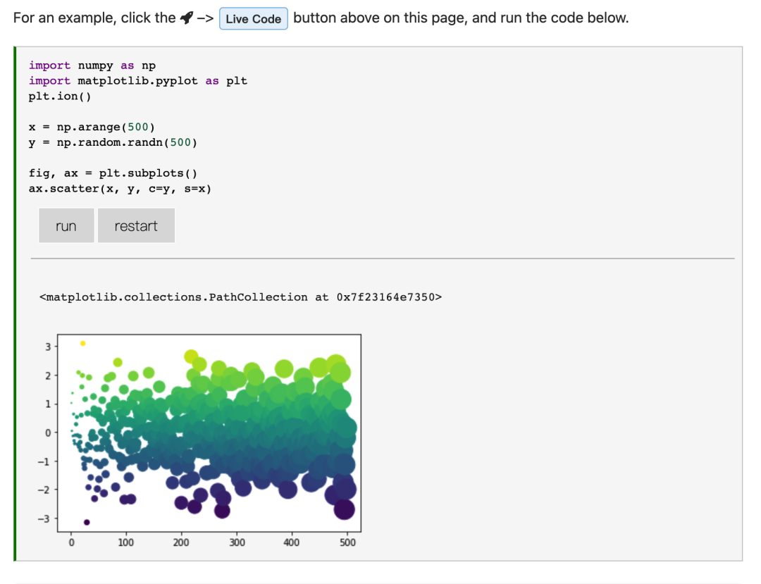Click the run button
The height and width of the screenshot is (584, 761).
coord(66,226)
